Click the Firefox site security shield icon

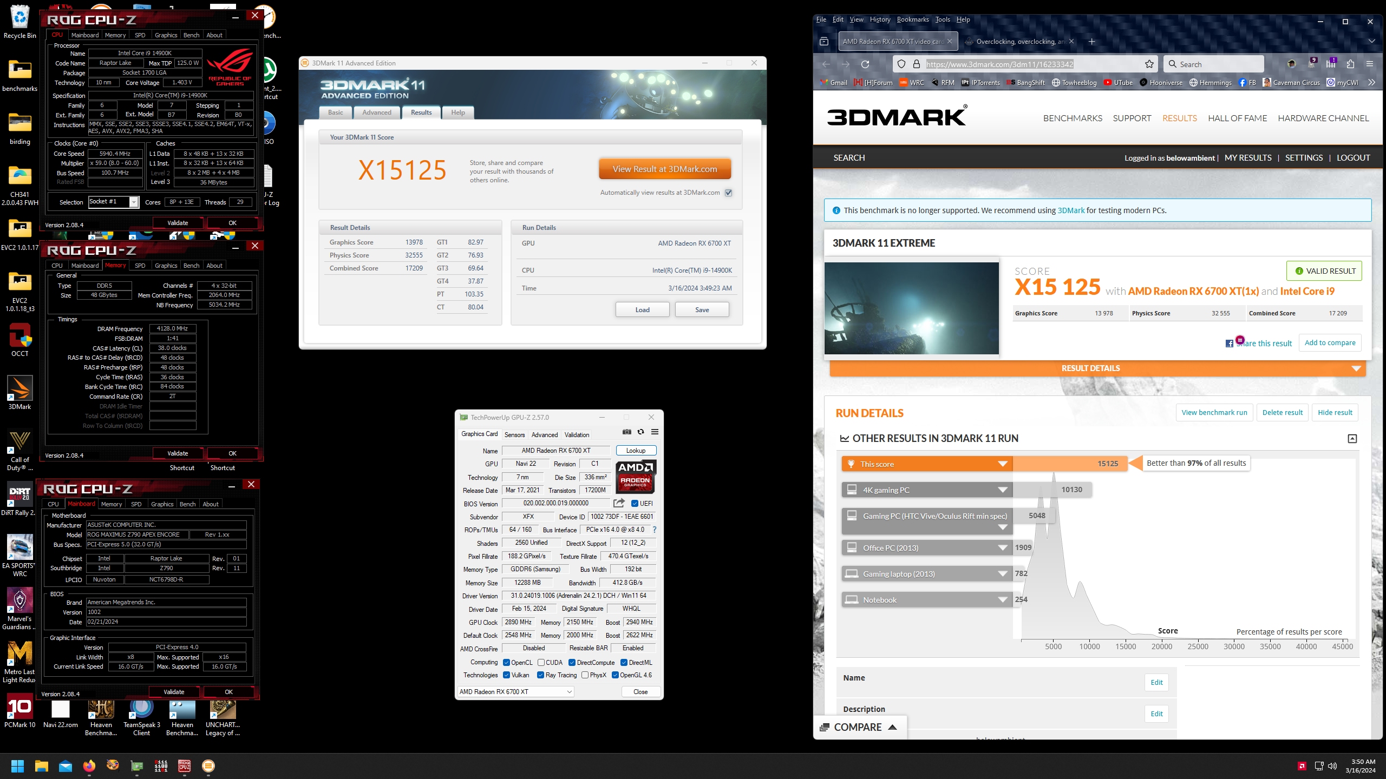tap(901, 64)
